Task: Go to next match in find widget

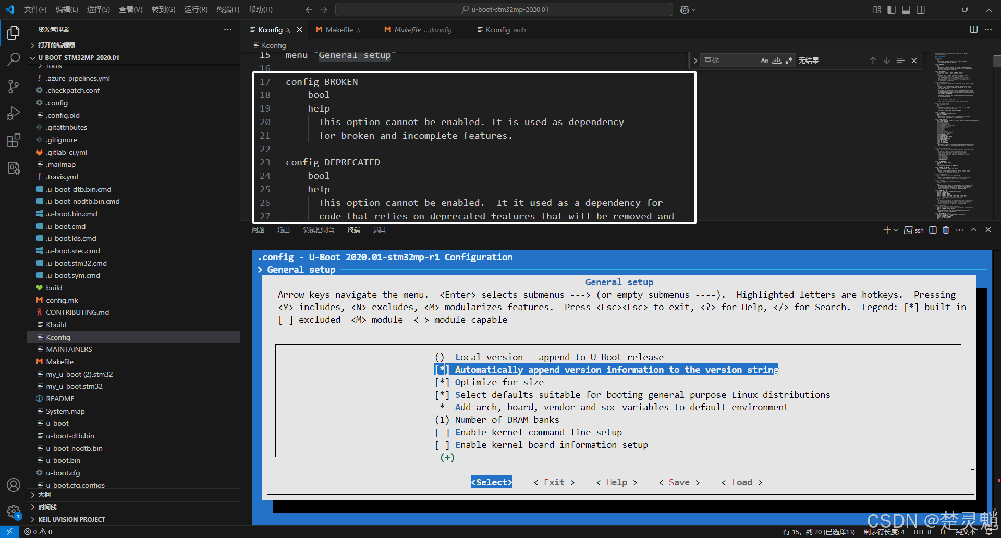Action: pyautogui.click(x=886, y=60)
